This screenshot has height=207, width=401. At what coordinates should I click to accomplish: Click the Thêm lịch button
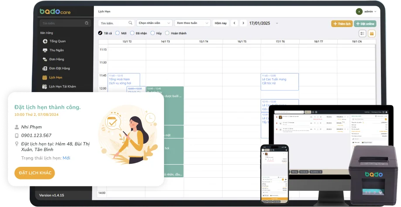pos(342,24)
